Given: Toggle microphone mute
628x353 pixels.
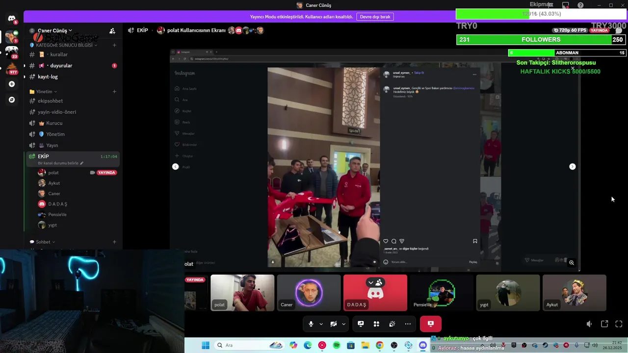Looking at the screenshot, I should click(311, 324).
